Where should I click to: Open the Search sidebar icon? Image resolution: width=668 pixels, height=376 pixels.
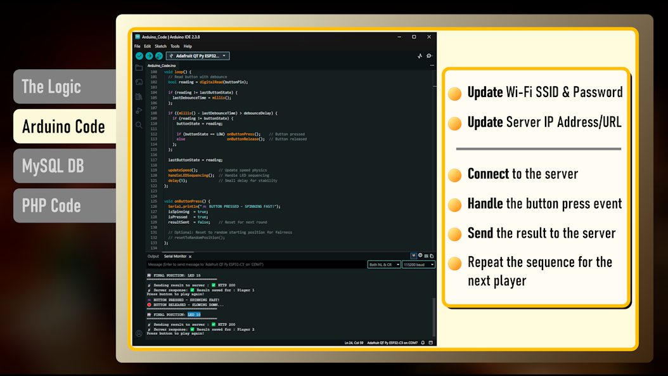coord(139,125)
